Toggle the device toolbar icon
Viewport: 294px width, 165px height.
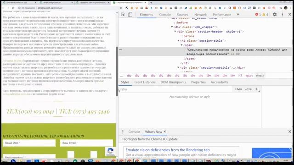(x=130, y=15)
